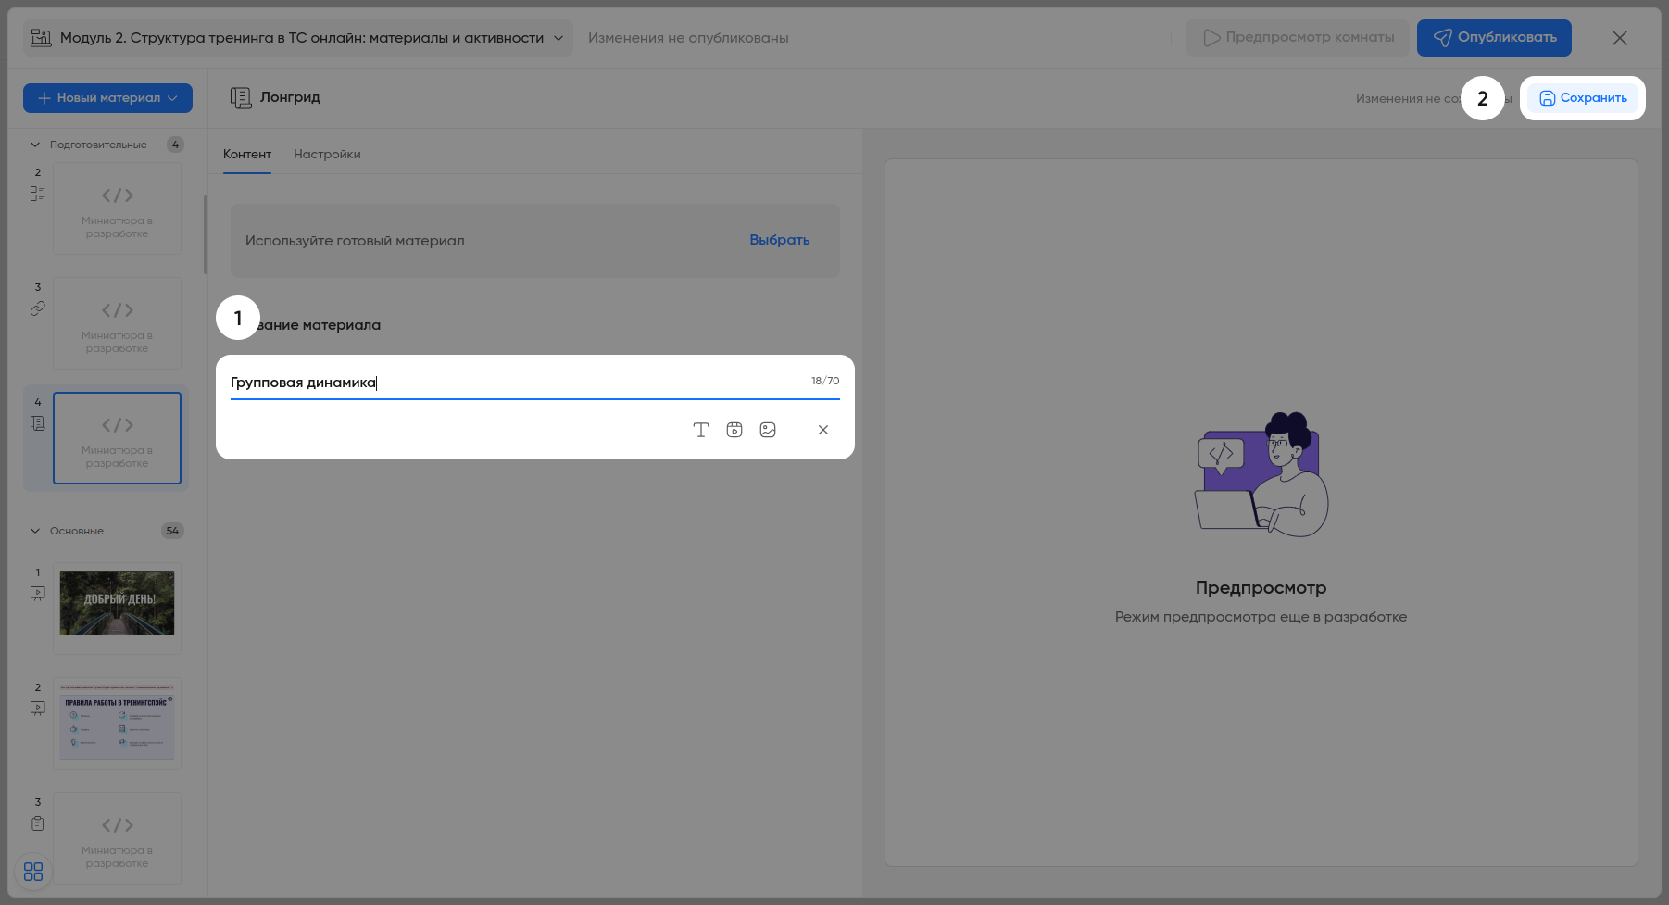Open the module title dropdown
This screenshot has height=905, width=1669.
tap(558, 38)
